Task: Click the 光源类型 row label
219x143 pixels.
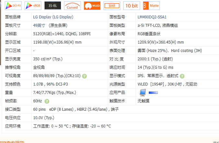Action: pyautogui.click(x=117, y=84)
